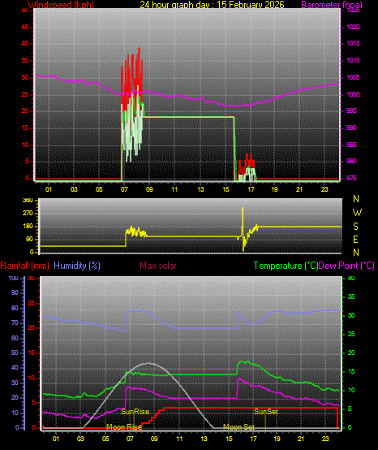Image resolution: width=378 pixels, height=450 pixels.
Task: Click the windspeed scale value 45
Action: point(25,28)
